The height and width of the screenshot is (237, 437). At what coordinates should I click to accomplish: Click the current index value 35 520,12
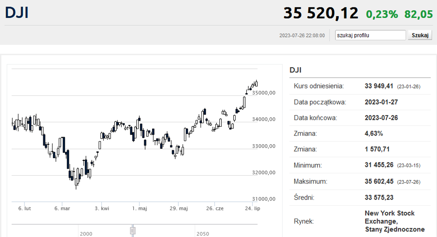tap(321, 13)
